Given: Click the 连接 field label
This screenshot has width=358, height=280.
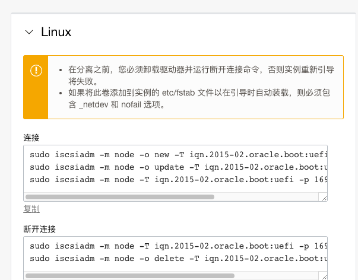Looking at the screenshot, I should coord(31,137).
